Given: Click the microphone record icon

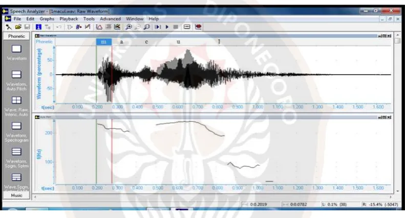Looking at the screenshot, I should pyautogui.click(x=9, y=27).
